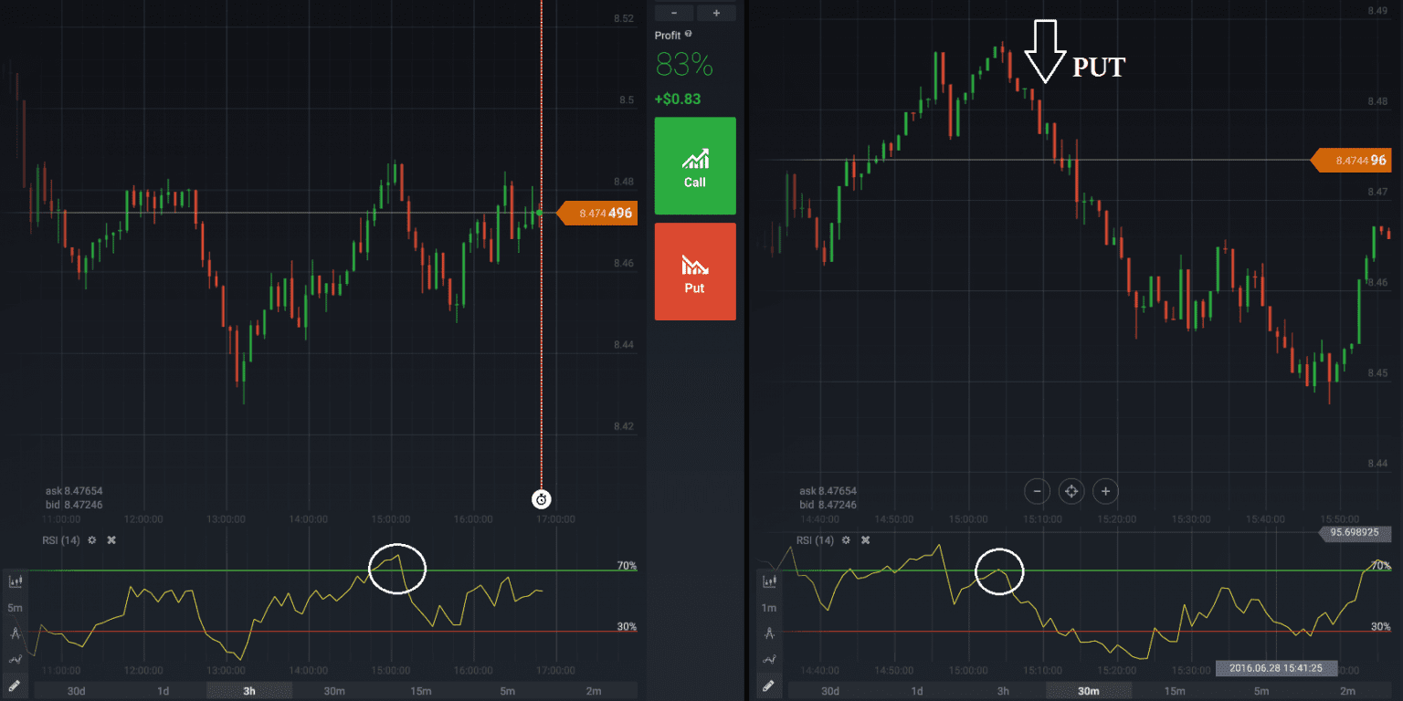Select 3h timeframe in left chart
This screenshot has height=701, width=1403.
[249, 691]
